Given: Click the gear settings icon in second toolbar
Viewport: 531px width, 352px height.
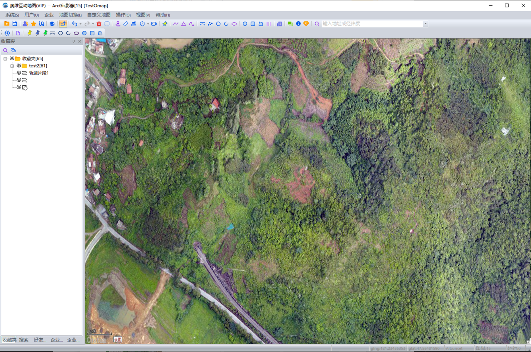Looking at the screenshot, I should [7, 33].
